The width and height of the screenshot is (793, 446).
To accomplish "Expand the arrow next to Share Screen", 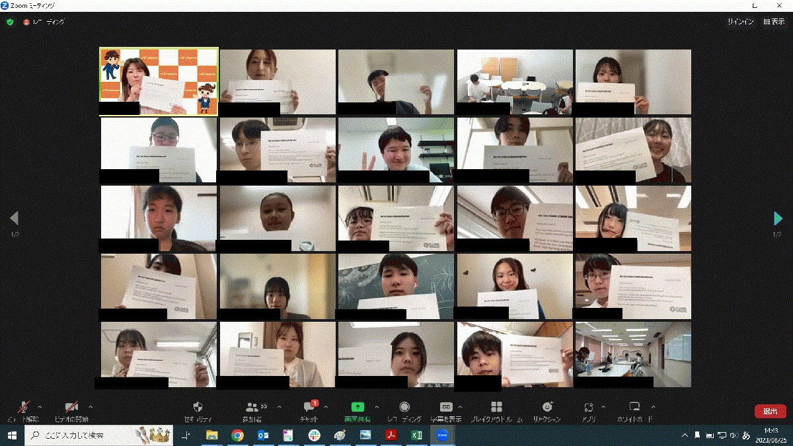I will click(377, 406).
